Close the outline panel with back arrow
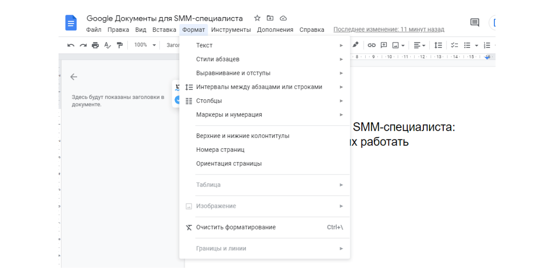The image size is (554, 277). (x=73, y=77)
